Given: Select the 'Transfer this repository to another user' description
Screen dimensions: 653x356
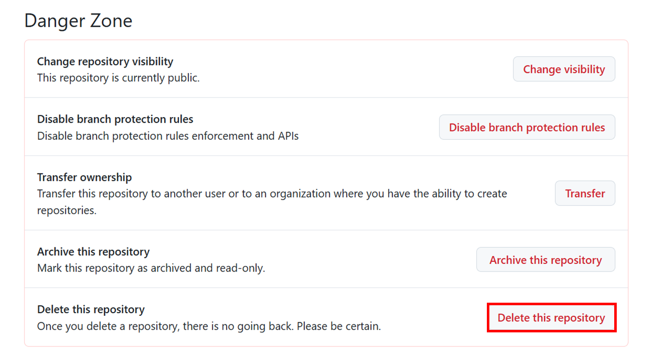Looking at the screenshot, I should tap(272, 202).
